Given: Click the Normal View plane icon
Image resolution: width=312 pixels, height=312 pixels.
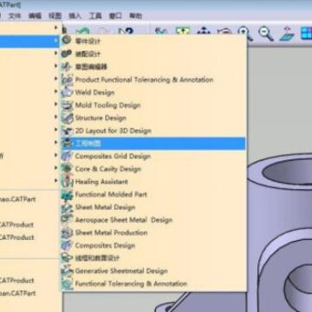Looking at the screenshot, I should point(286,33).
